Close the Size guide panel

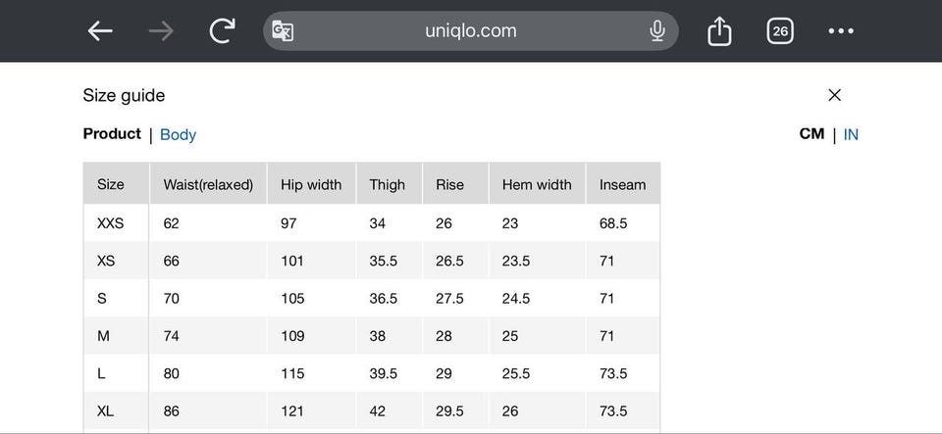[x=834, y=95]
